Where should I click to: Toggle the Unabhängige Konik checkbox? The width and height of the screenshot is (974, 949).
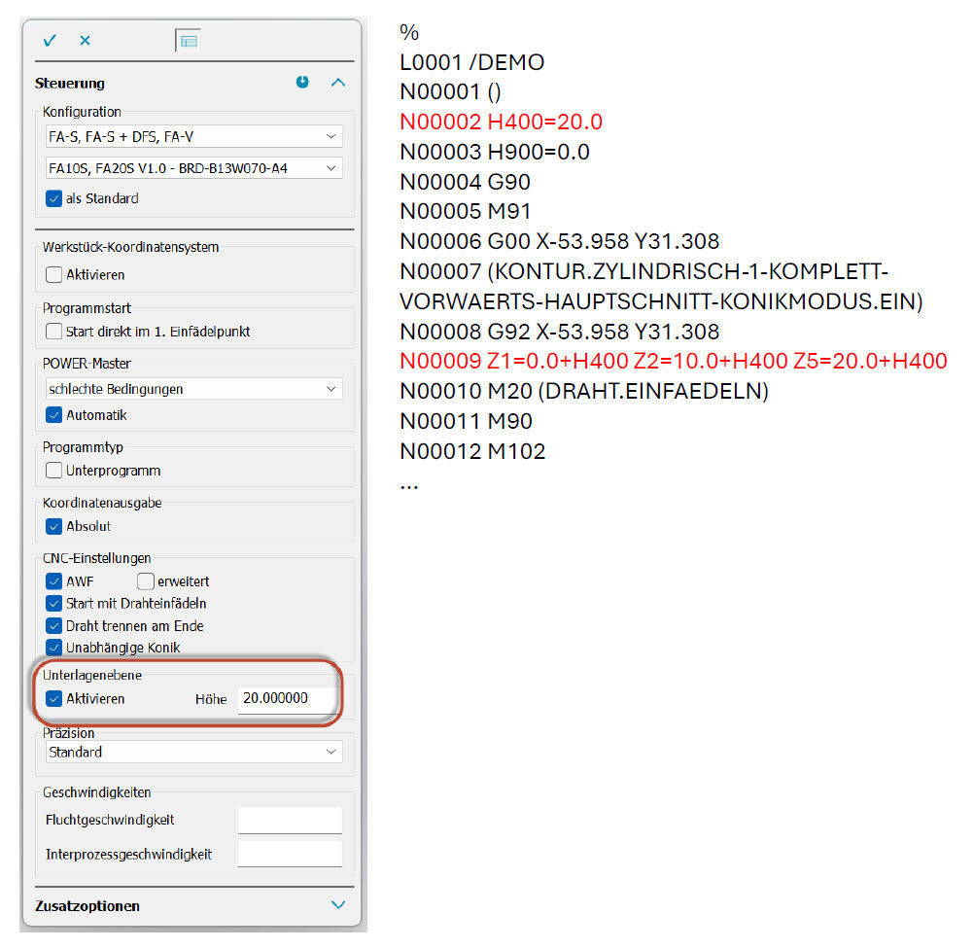coord(54,648)
